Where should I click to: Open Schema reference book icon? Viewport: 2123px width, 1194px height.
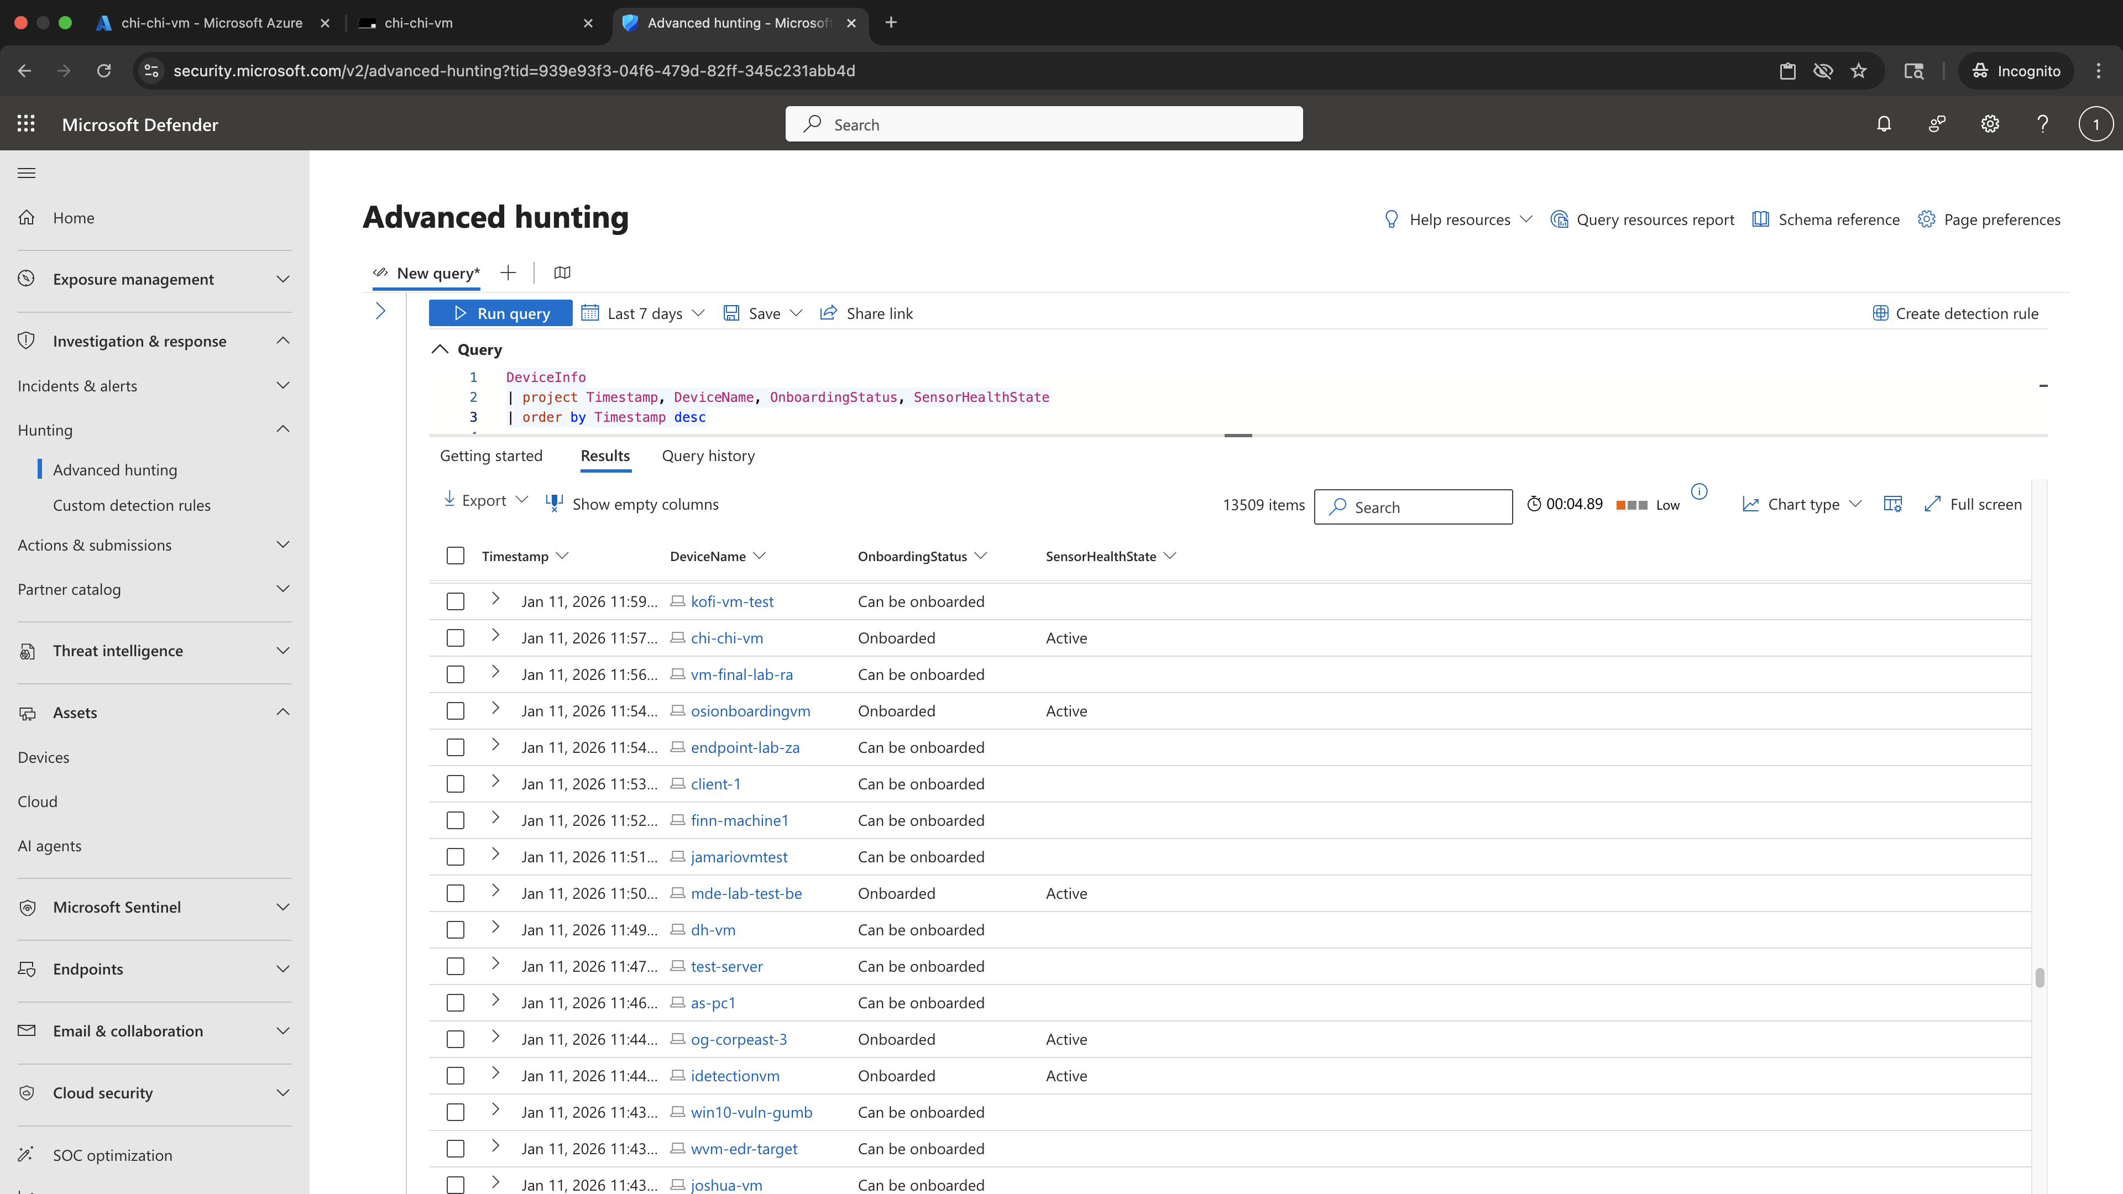(1760, 219)
